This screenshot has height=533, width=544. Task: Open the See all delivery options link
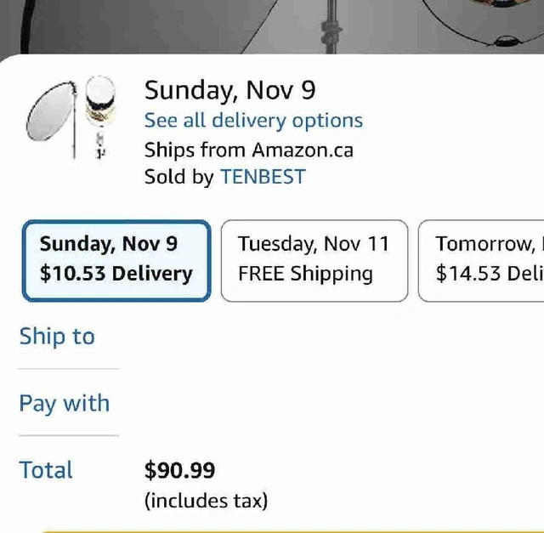click(x=253, y=121)
